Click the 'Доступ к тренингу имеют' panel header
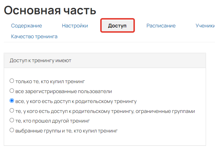 coord(105,60)
